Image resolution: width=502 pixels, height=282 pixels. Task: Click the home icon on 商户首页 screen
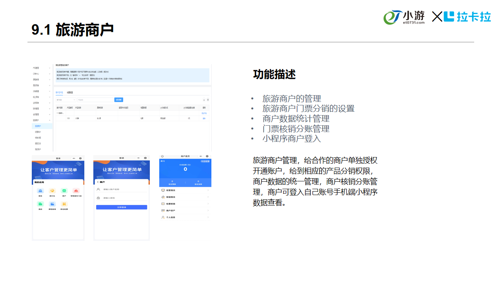coord(162,156)
